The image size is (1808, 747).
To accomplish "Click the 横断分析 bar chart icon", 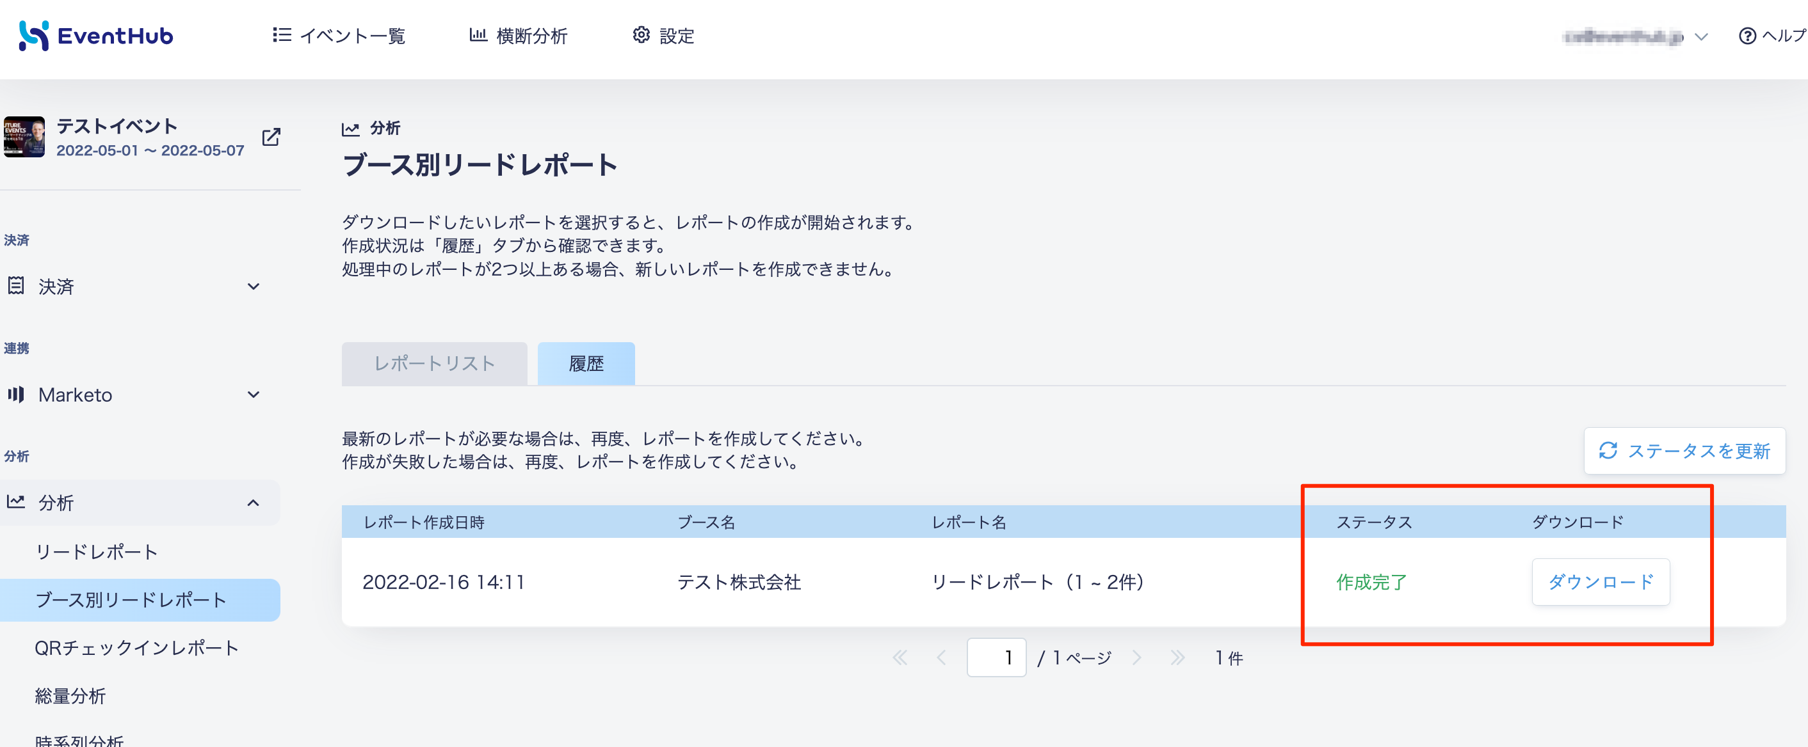I will tap(478, 35).
